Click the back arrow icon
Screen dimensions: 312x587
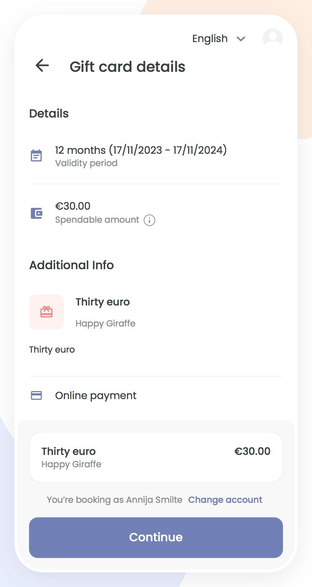(42, 66)
